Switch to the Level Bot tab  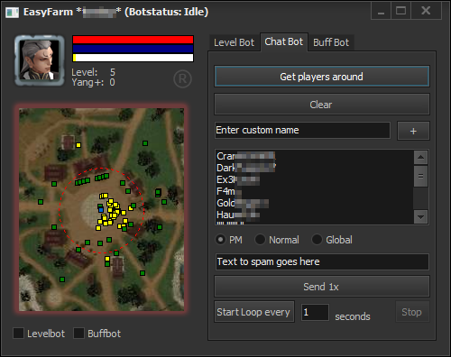click(x=234, y=42)
